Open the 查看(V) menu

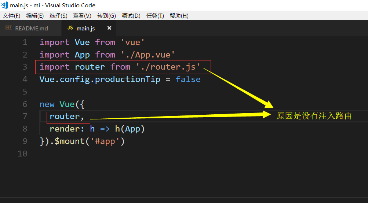click(x=82, y=16)
